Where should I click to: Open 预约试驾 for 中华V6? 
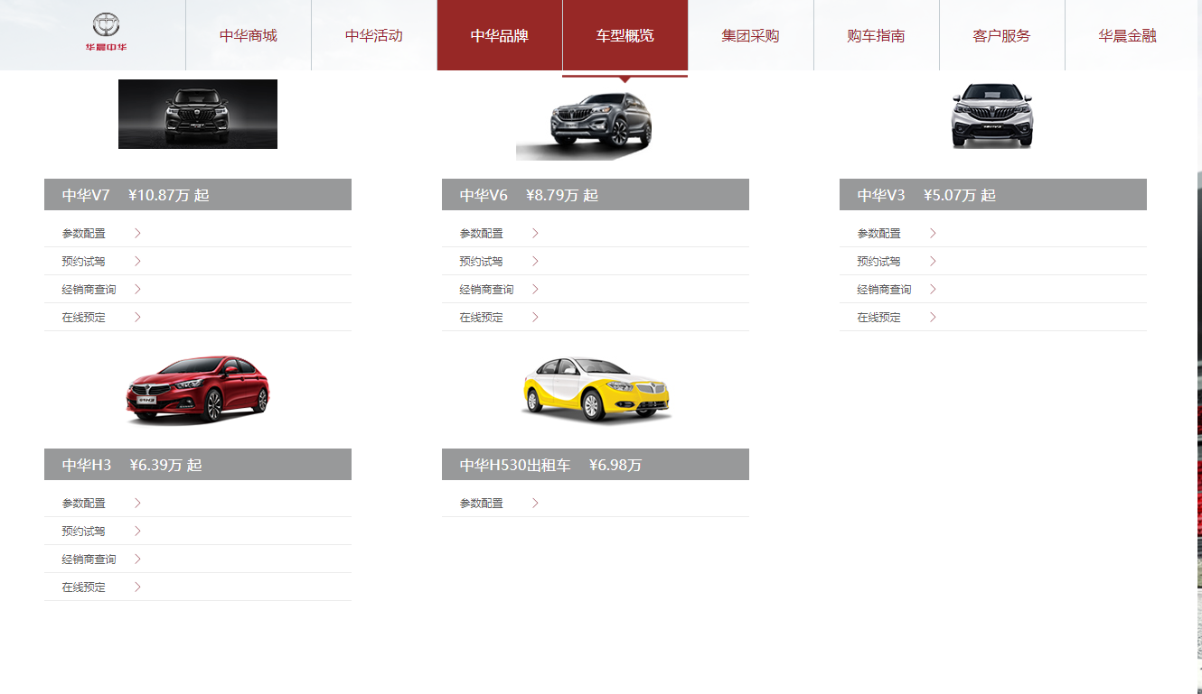[x=482, y=262]
